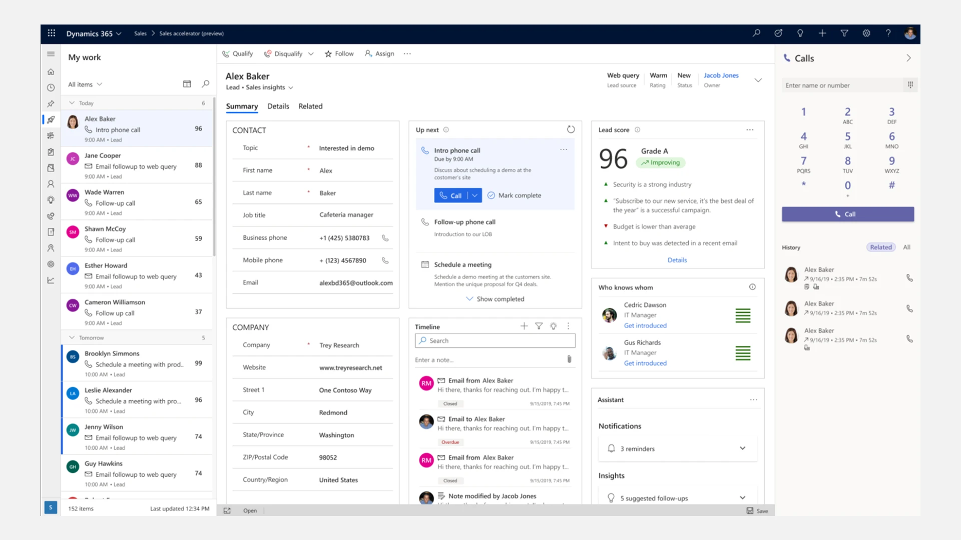Open Lead score more options
The height and width of the screenshot is (540, 961).
(750, 129)
